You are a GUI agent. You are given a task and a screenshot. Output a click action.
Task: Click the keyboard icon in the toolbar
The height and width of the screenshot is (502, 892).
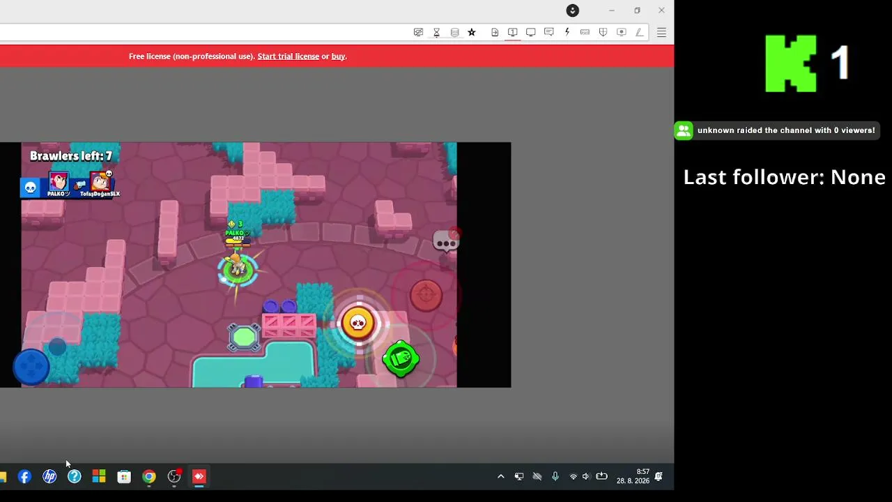tap(585, 32)
